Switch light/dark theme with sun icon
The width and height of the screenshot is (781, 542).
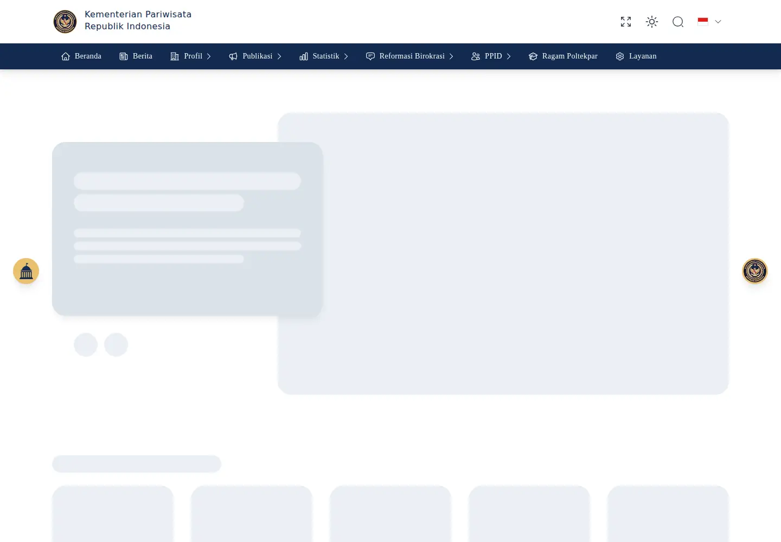coord(652,22)
